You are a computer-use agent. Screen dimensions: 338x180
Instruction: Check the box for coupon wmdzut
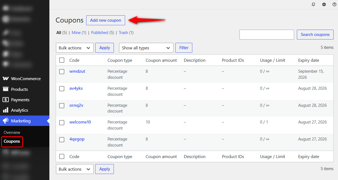[x=62, y=72]
